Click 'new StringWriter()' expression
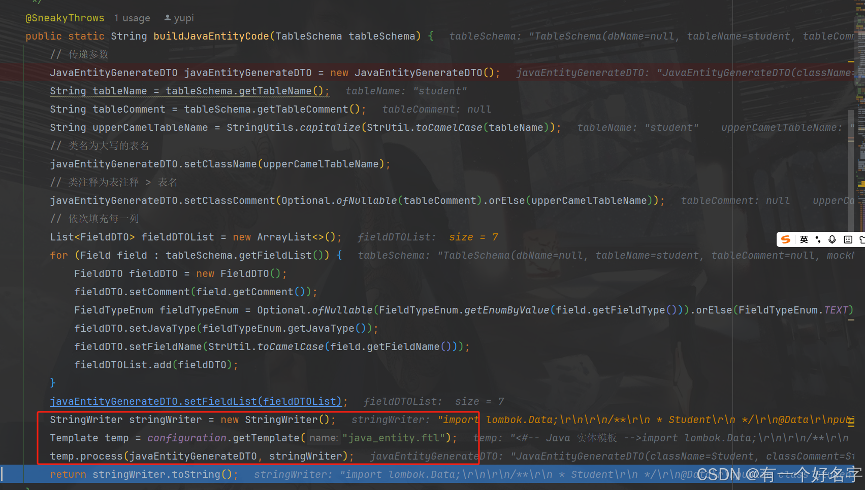 pos(276,420)
